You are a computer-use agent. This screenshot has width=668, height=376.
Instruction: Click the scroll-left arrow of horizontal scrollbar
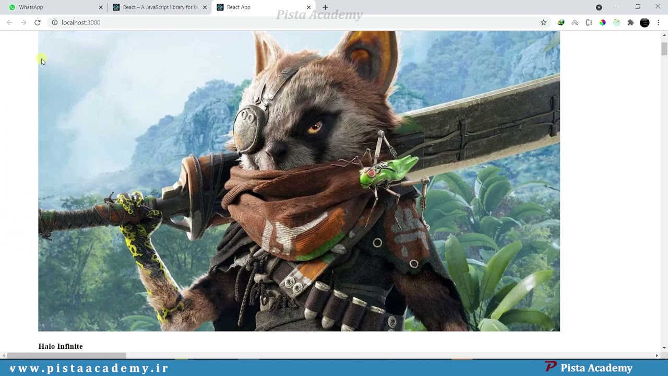(4, 356)
